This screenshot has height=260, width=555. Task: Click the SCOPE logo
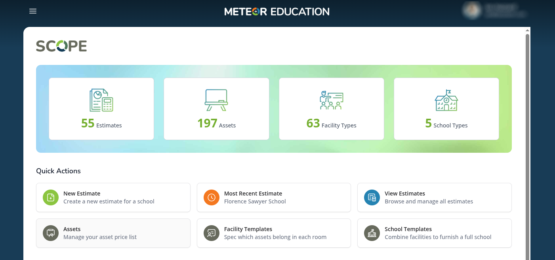tap(61, 46)
